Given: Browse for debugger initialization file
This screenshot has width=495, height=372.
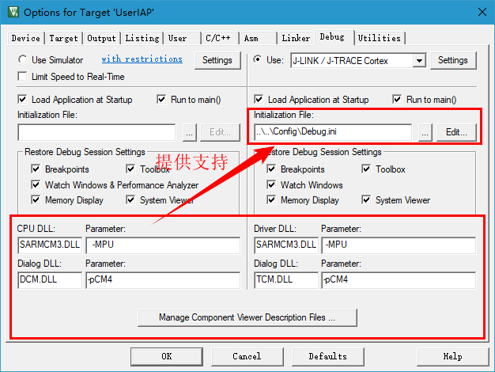Looking at the screenshot, I should (425, 132).
